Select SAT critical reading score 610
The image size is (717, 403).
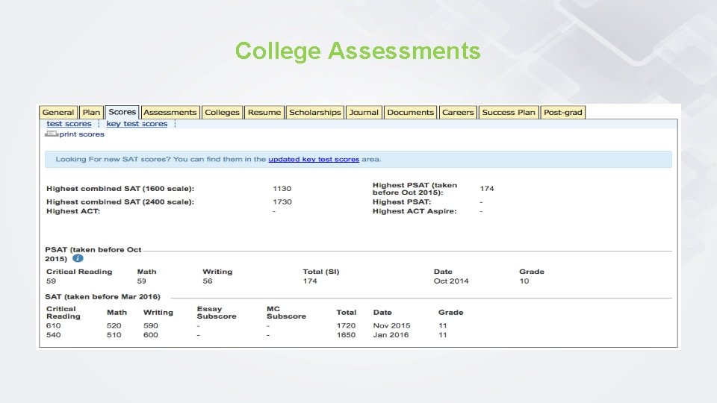pyautogui.click(x=54, y=326)
